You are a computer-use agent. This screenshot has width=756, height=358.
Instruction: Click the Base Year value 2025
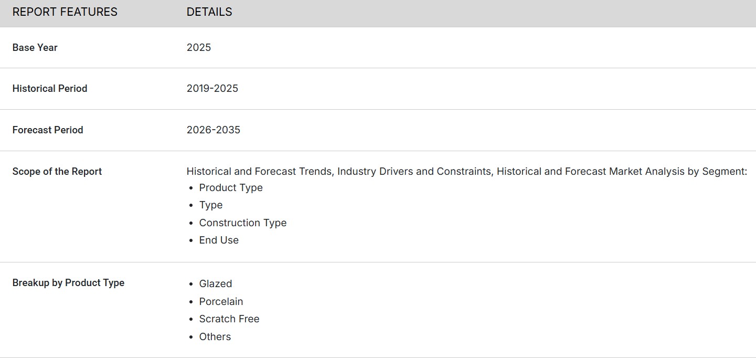pyautogui.click(x=198, y=47)
